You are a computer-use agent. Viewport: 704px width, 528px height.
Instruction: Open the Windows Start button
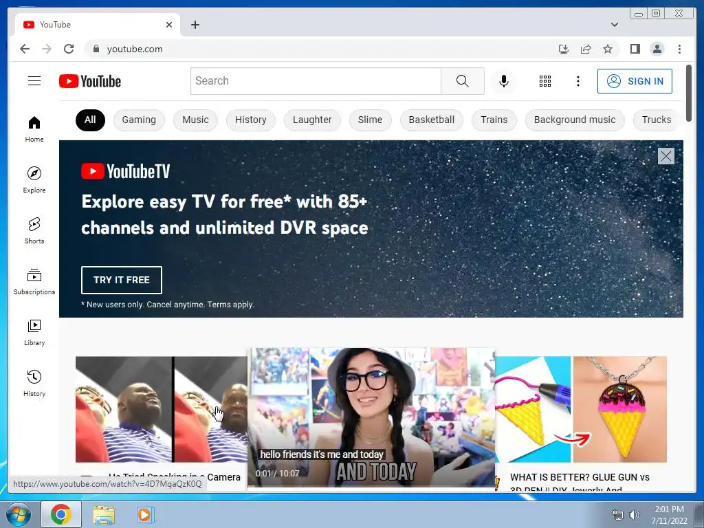19,514
